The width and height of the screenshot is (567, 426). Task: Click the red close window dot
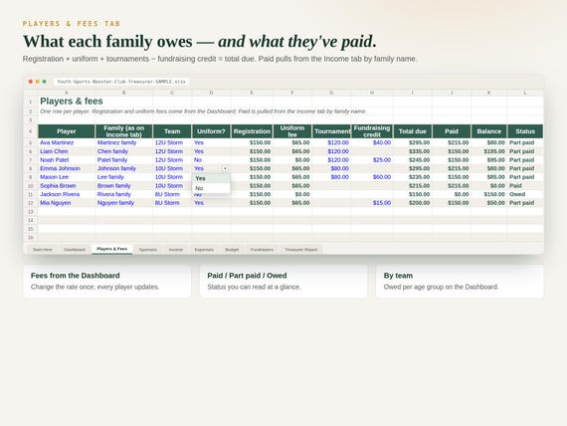coord(31,82)
